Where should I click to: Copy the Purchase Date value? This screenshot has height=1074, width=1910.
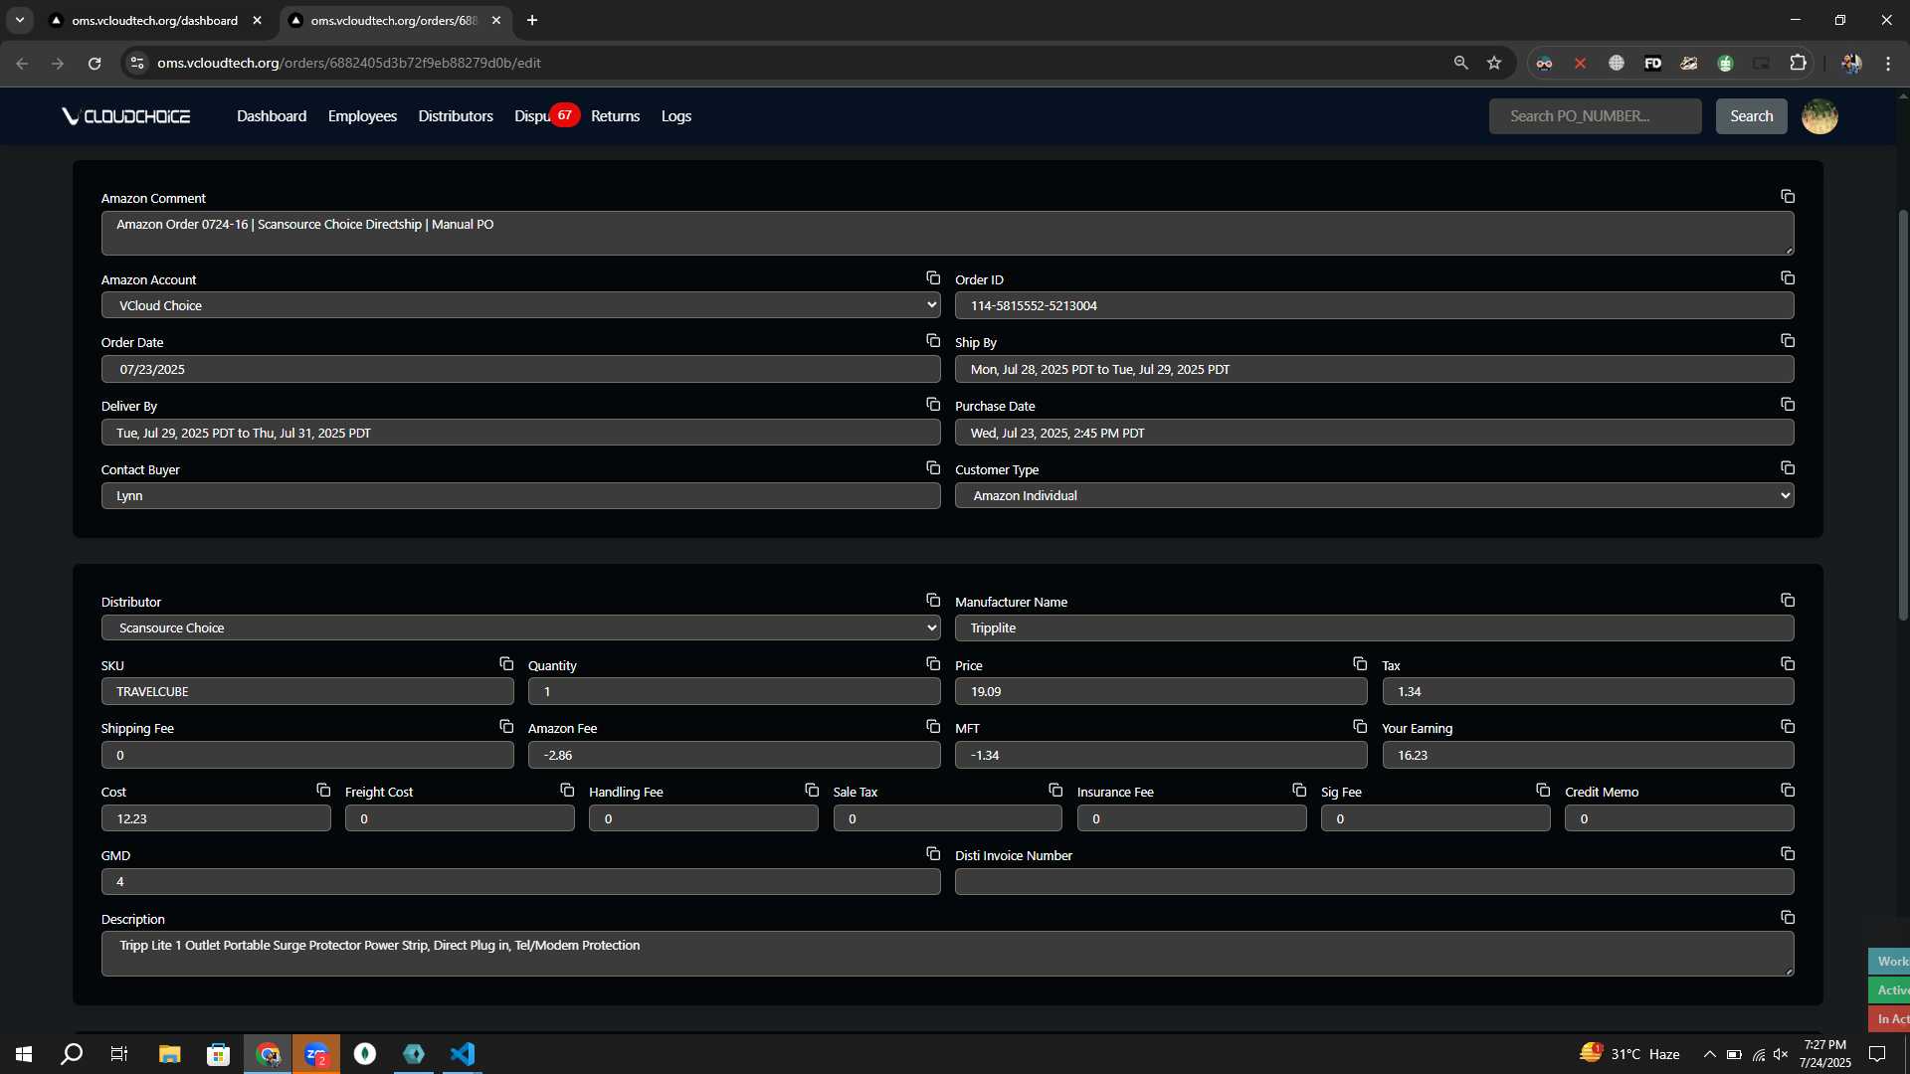[1788, 405]
